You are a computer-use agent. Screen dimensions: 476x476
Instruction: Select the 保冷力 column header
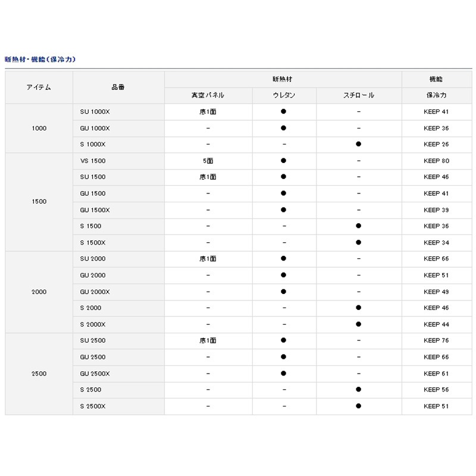pyautogui.click(x=436, y=96)
